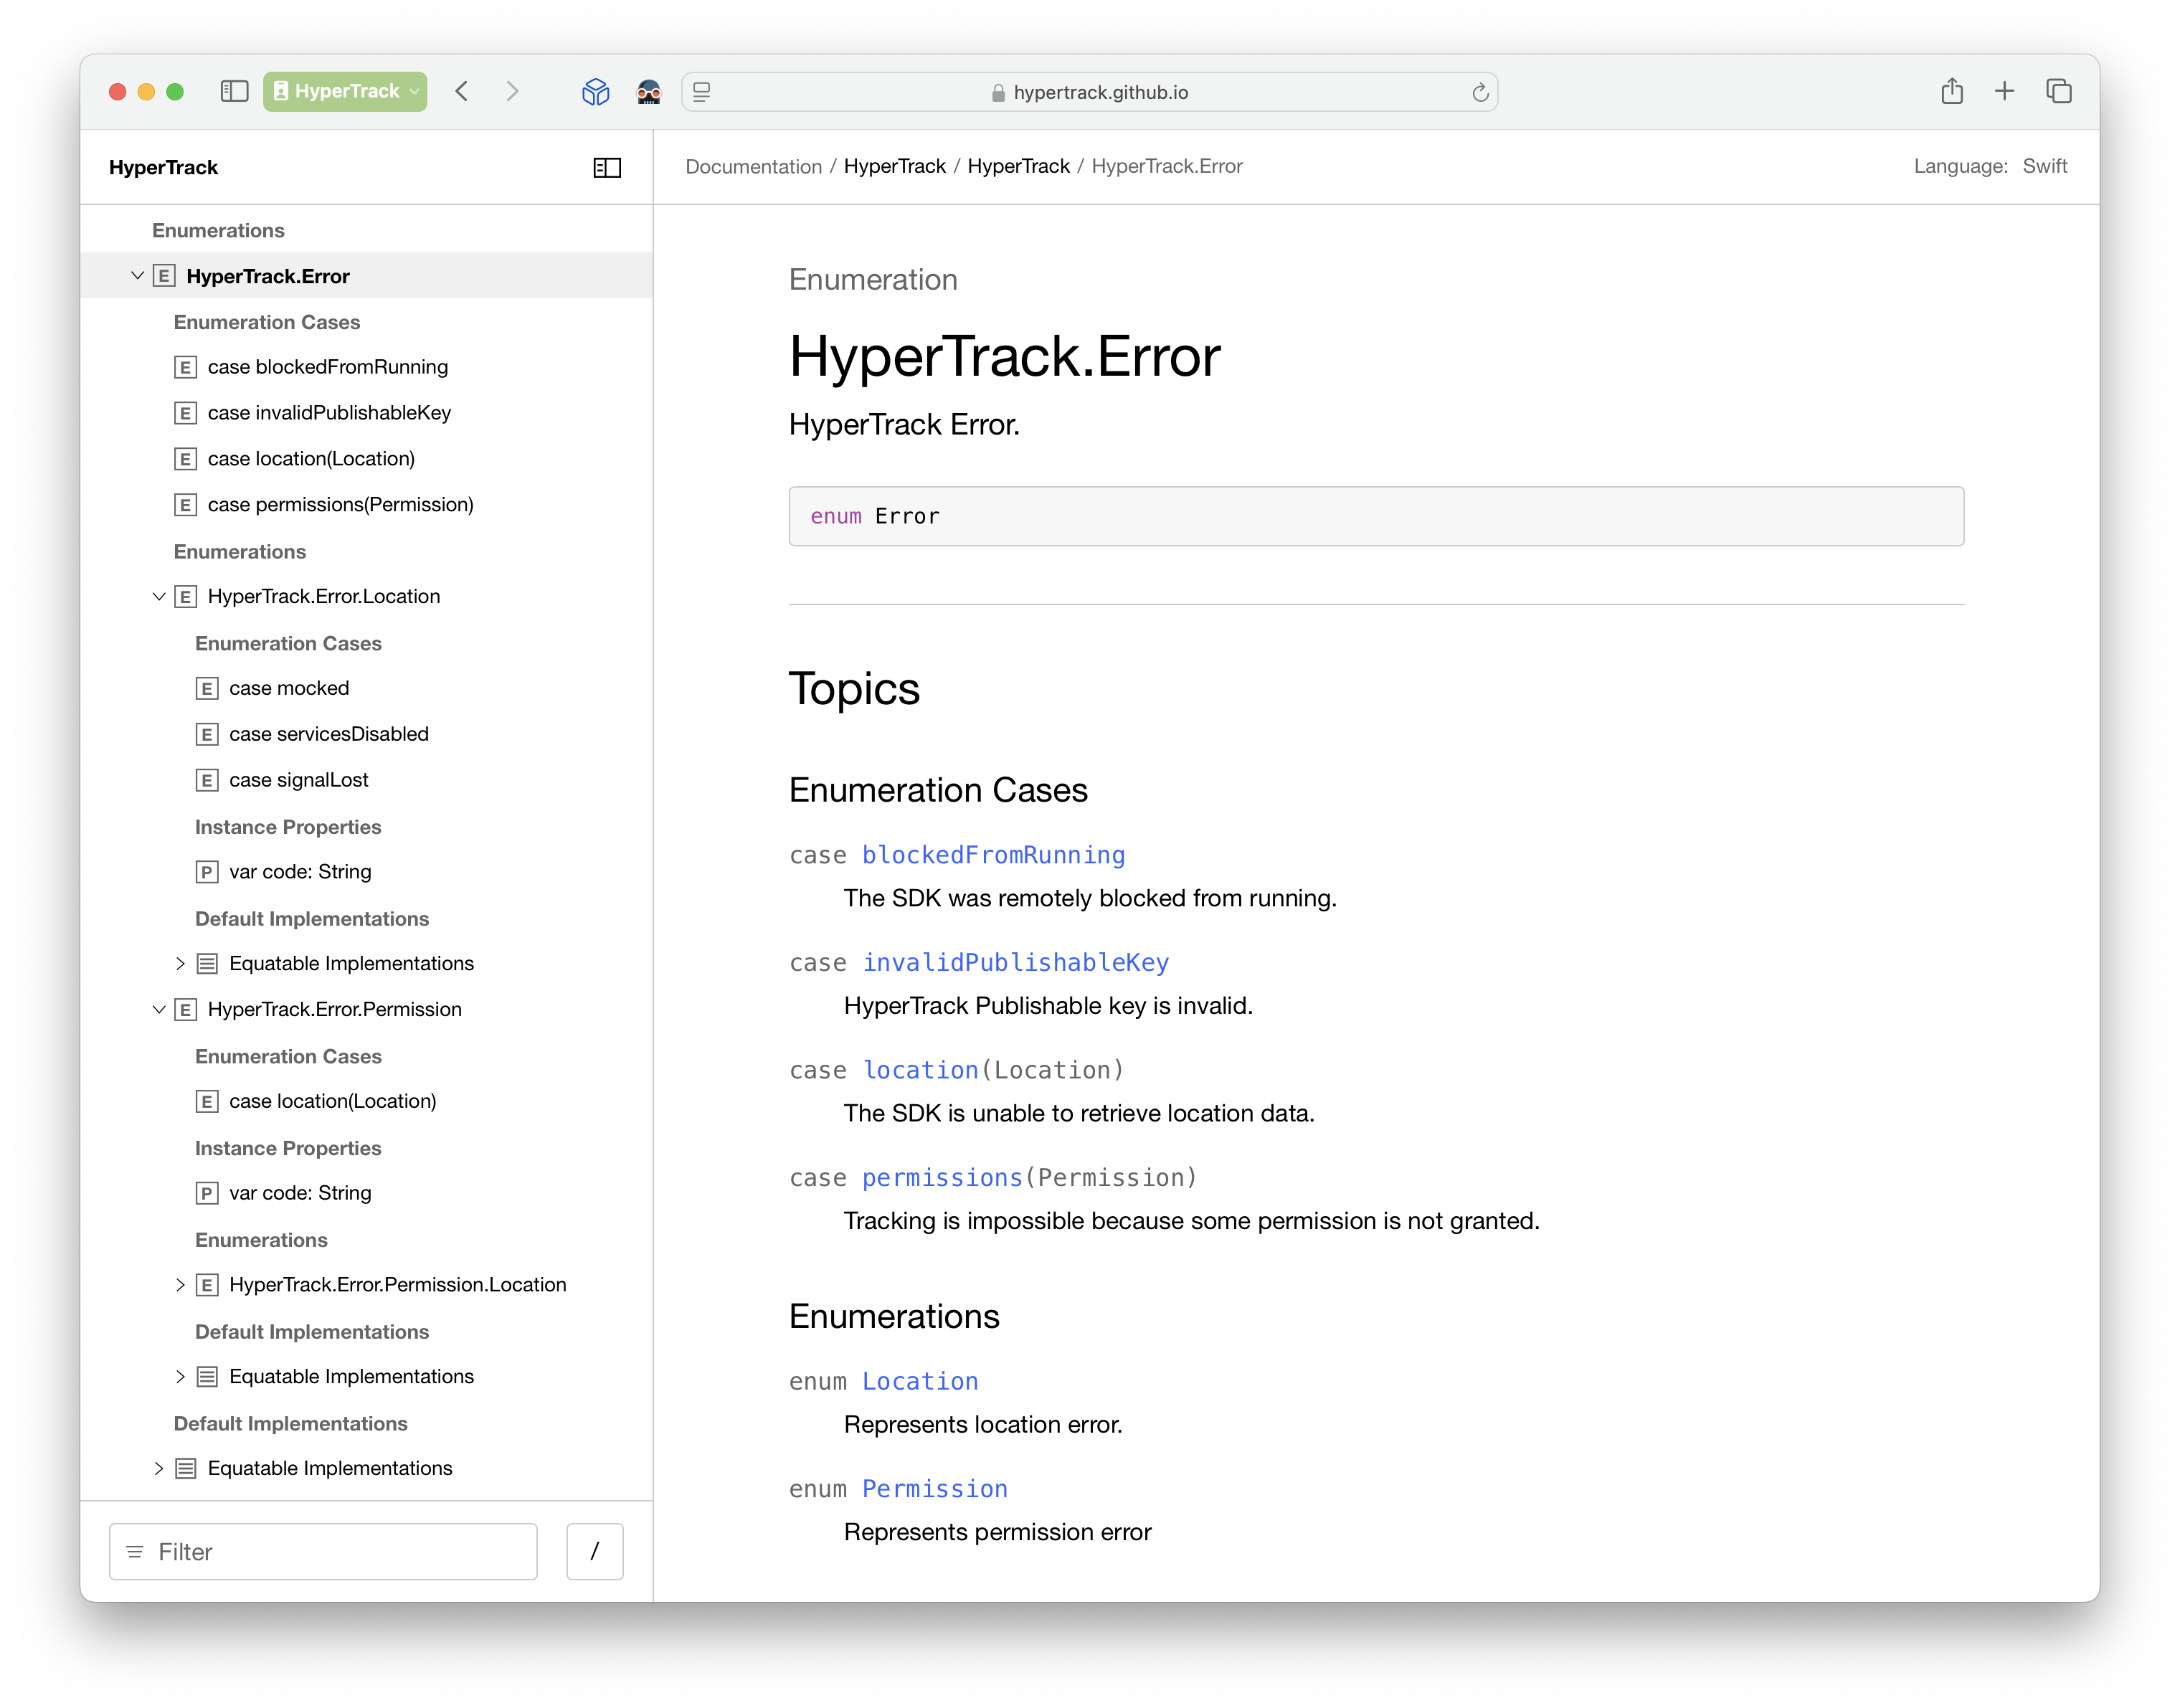Click the Swift language label
The height and width of the screenshot is (1708, 2180).
(2044, 166)
